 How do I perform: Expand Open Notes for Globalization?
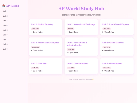click(108, 71)
